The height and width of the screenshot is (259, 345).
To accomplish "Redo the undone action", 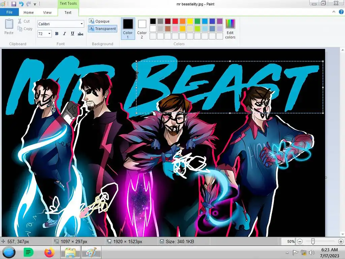I will pos(28,4).
